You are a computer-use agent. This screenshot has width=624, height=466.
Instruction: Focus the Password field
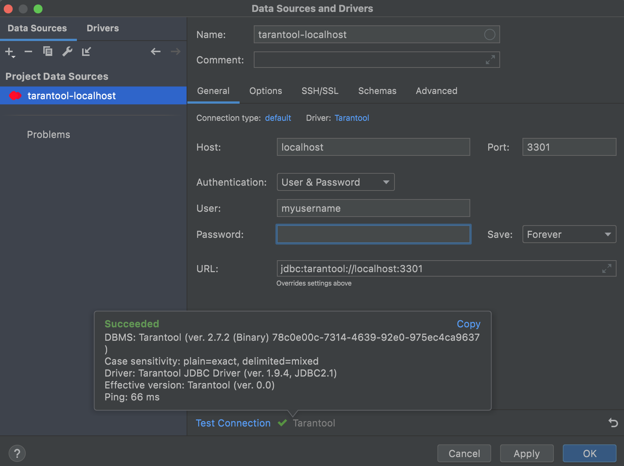(373, 234)
